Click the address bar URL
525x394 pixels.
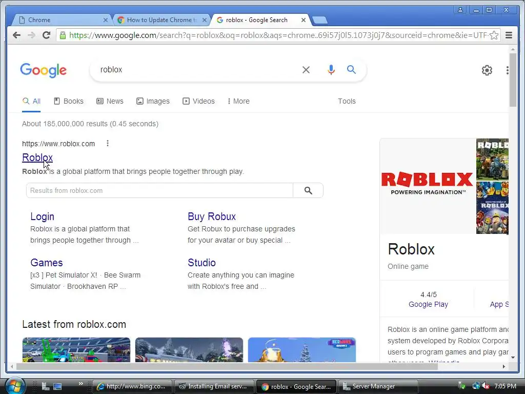pos(278,35)
